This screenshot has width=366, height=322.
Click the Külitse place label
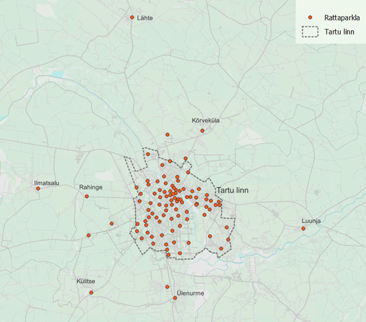86,281
